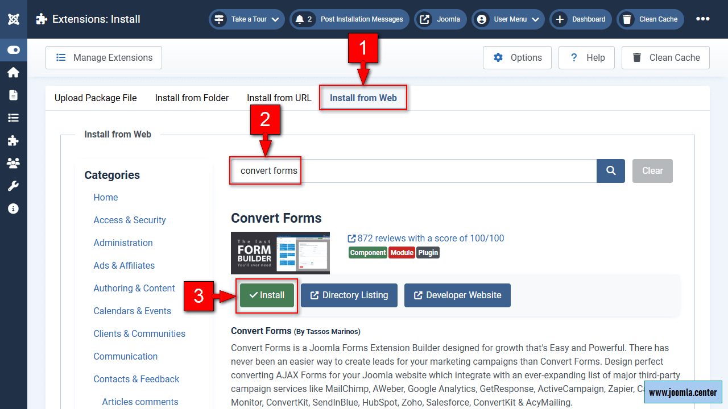Open Authoring & Content category
Screen dimensions: 728x409
(134, 288)
